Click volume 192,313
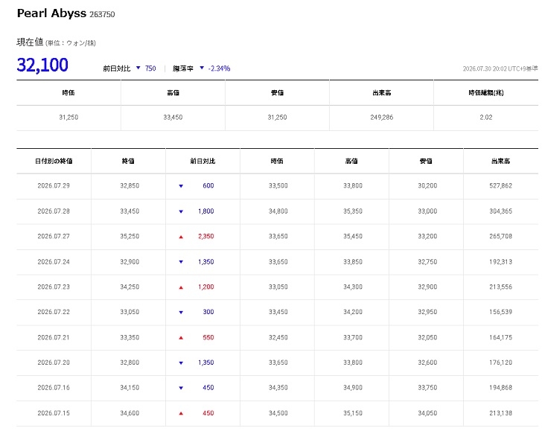 coord(500,262)
